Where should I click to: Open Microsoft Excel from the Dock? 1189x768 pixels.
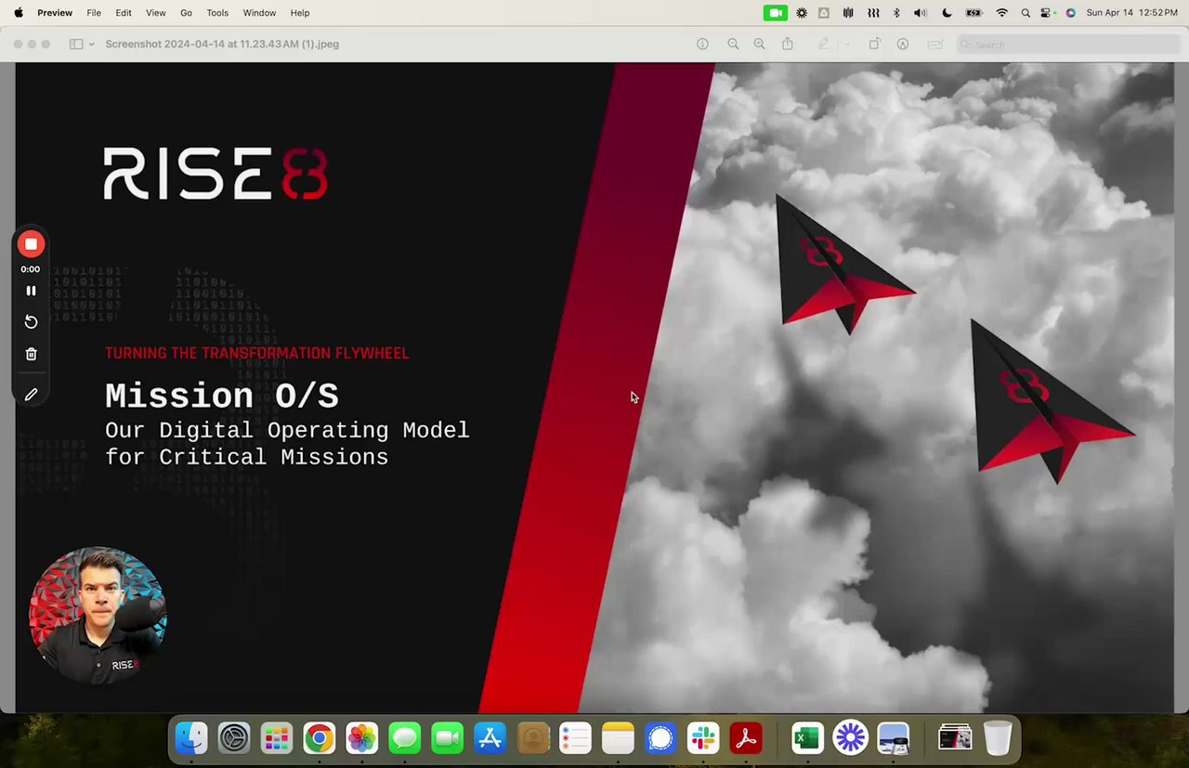click(x=807, y=738)
